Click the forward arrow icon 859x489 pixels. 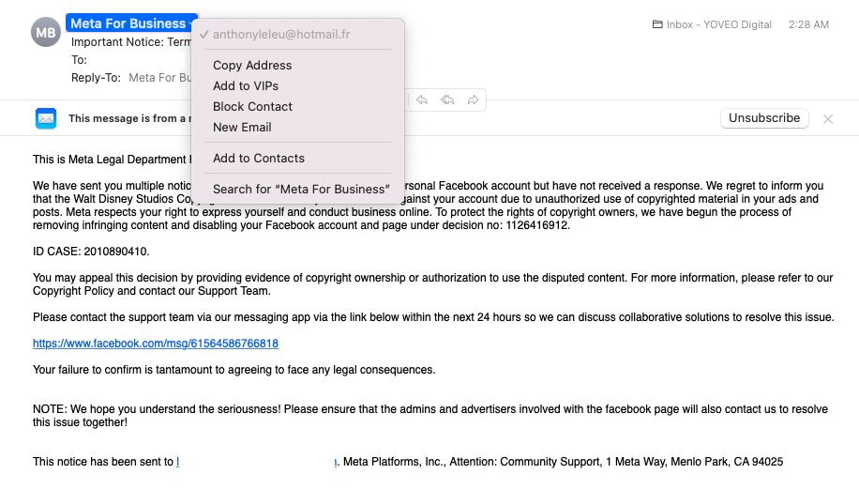[474, 99]
